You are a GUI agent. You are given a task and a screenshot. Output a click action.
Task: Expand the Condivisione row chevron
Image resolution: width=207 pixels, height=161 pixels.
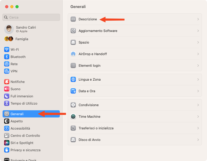click(198, 105)
